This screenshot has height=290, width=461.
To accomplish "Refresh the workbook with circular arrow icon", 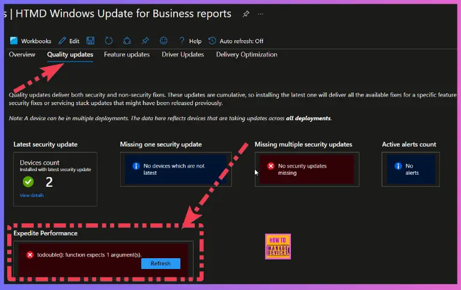I will 109,41.
